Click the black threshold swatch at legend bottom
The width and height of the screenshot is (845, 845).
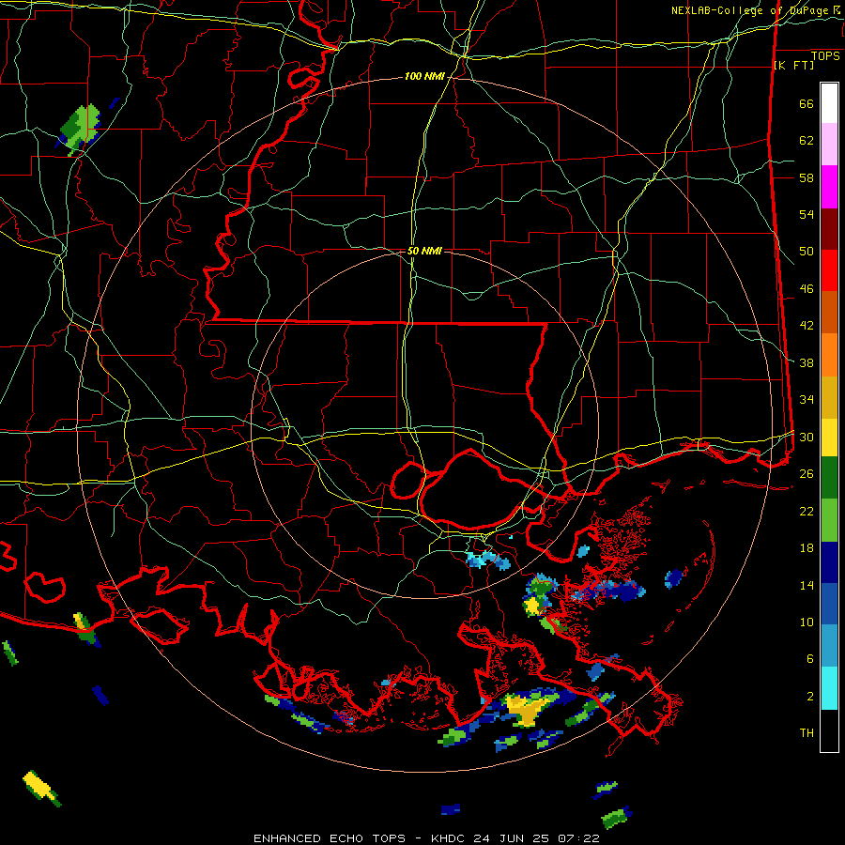coord(829,730)
